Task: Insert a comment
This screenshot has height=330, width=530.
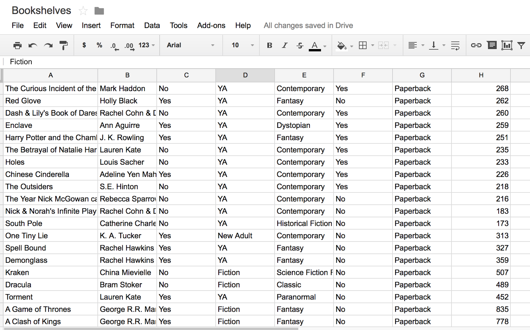Action: tap(492, 45)
